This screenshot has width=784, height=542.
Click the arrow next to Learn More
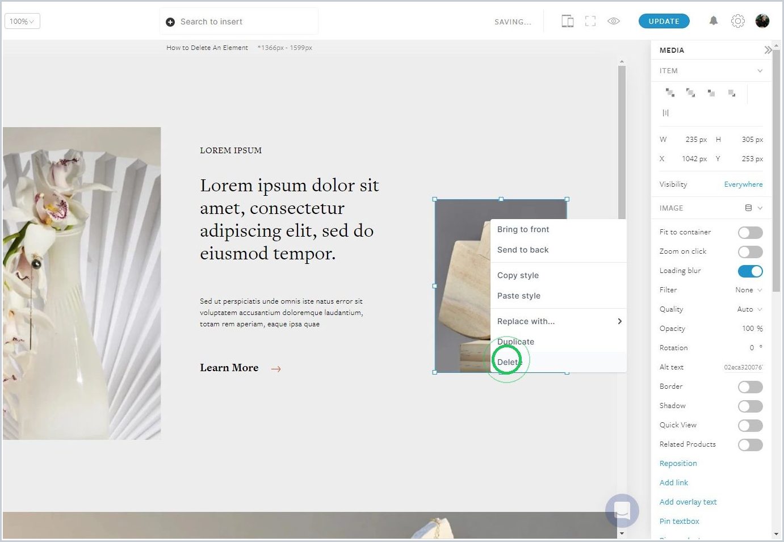[x=276, y=369]
